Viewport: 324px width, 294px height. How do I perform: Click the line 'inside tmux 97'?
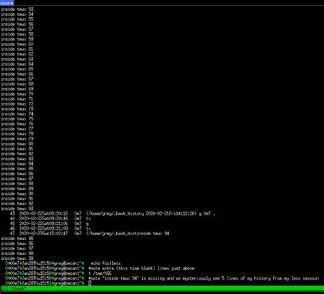pyautogui.click(x=17, y=249)
